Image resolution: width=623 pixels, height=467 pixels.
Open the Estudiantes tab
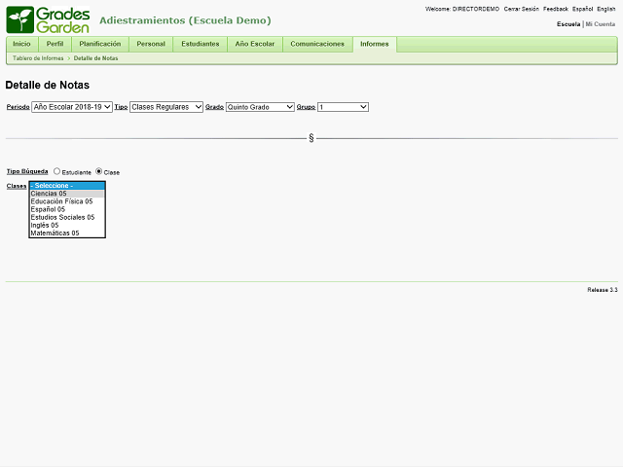pyautogui.click(x=201, y=44)
